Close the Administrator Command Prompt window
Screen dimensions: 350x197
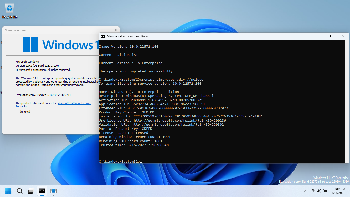[x=343, y=36]
